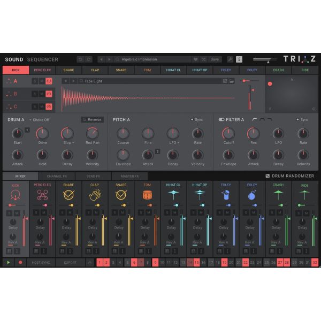Click the HOST SYNC button

41,263
